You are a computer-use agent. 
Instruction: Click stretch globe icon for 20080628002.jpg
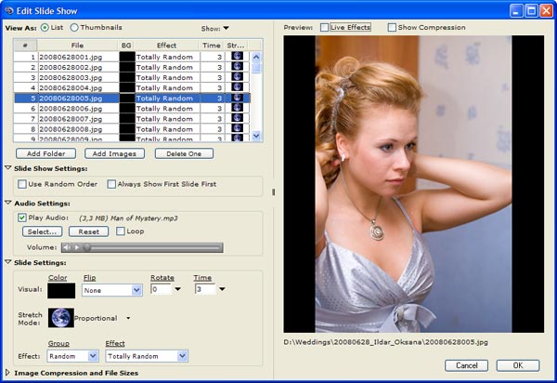[237, 67]
